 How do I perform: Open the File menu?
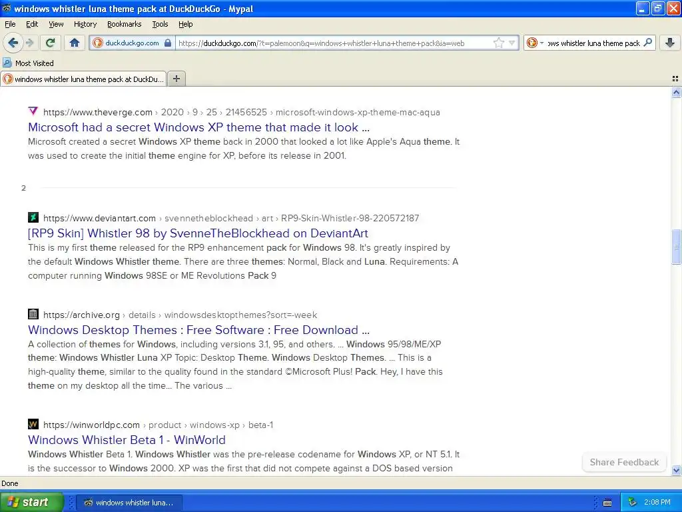[10, 24]
